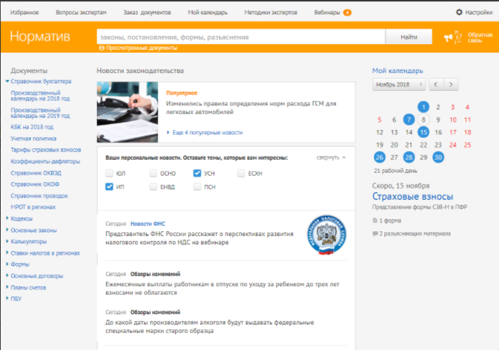This screenshot has height=350, width=499.
Task: Select November 26 in calendar
Action: click(380, 157)
